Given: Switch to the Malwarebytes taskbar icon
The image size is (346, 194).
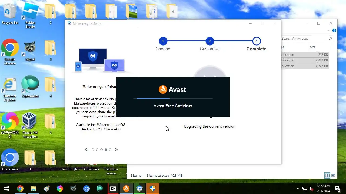Looking at the screenshot, I should click(x=139, y=189).
